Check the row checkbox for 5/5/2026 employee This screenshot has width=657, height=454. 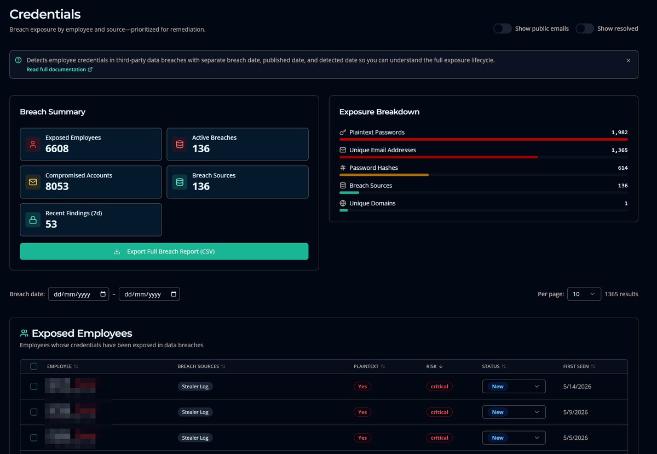coord(34,438)
